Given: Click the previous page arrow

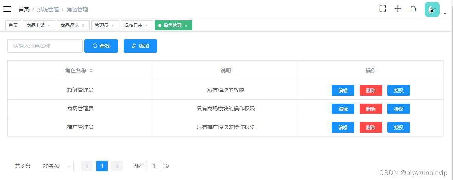Looking at the screenshot, I should 87,166.
